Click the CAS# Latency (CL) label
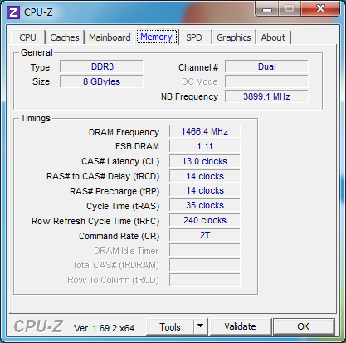 (x=120, y=161)
